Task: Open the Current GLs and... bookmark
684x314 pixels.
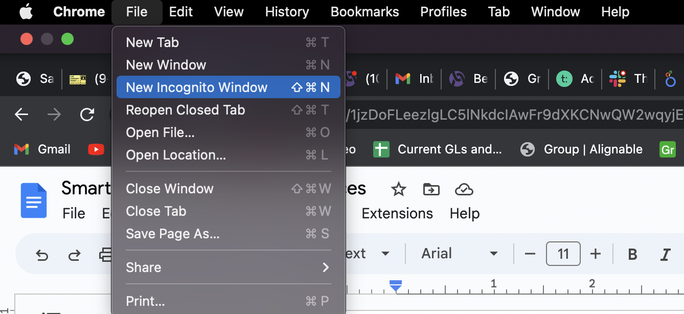Action: [438, 149]
